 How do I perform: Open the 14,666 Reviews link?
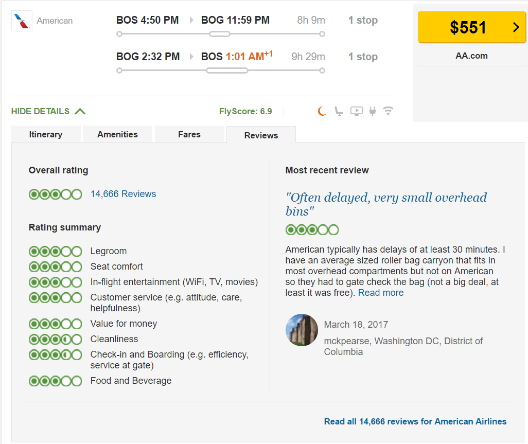click(x=123, y=194)
